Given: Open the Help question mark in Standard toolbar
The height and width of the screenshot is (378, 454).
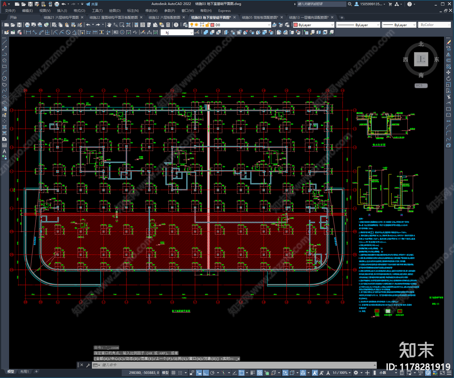Looking at the screenshot, I should 176,25.
